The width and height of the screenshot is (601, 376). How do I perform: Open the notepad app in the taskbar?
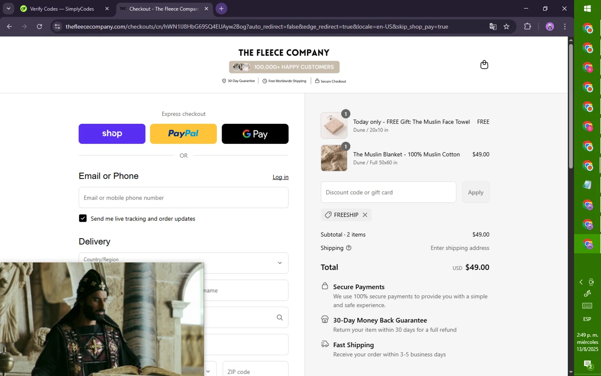point(587,184)
